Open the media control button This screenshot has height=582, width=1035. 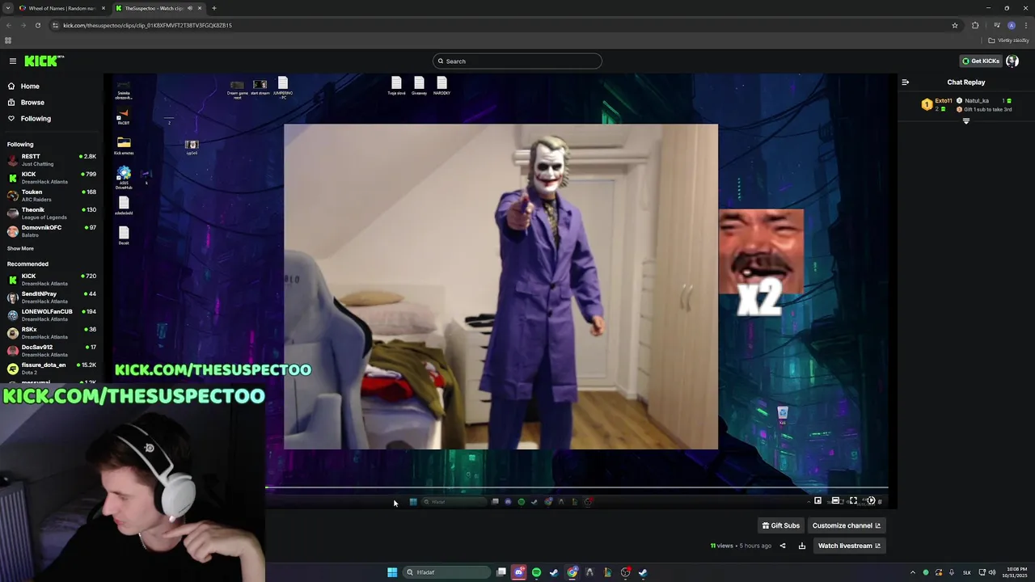click(x=996, y=25)
